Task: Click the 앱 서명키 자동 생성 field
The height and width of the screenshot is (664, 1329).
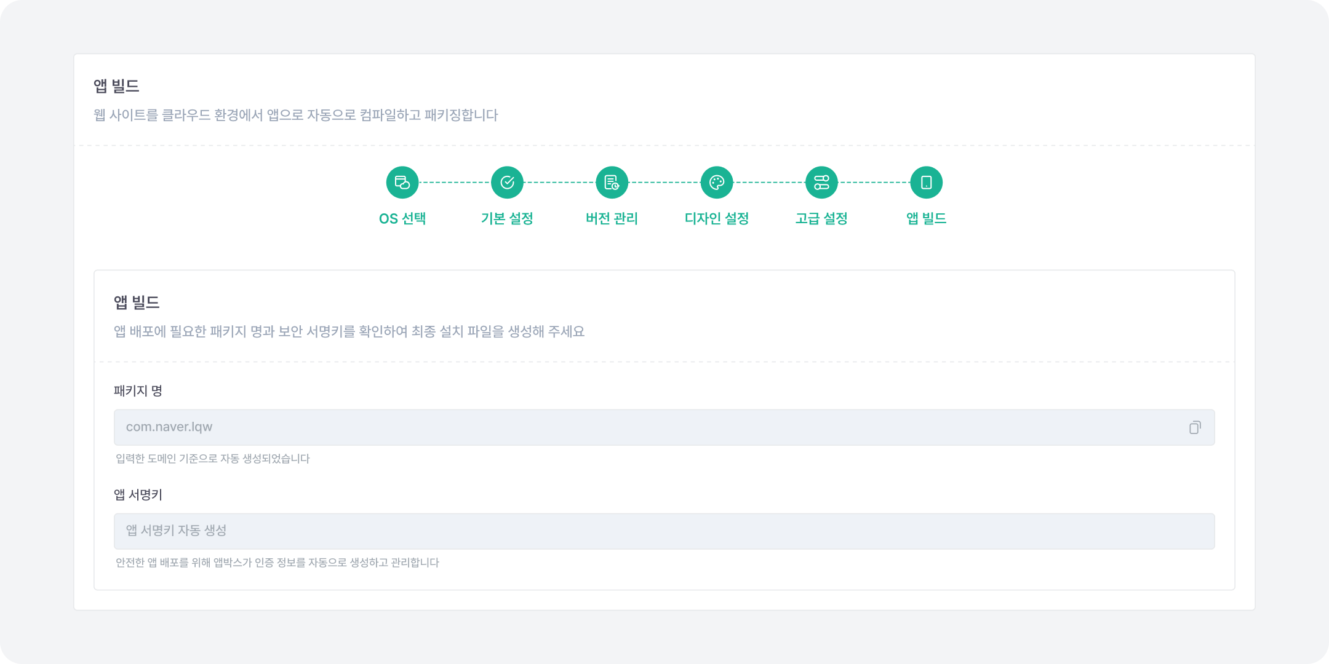Action: coord(664,531)
